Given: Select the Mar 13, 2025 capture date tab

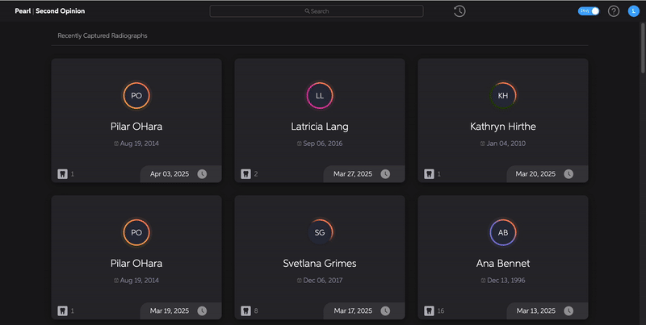Looking at the screenshot, I should pyautogui.click(x=536, y=310).
